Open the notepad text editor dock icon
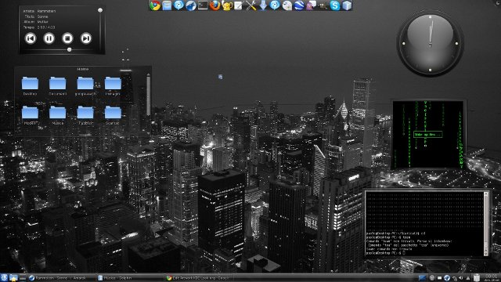The height and width of the screenshot is (282, 501). pyautogui.click(x=239, y=5)
